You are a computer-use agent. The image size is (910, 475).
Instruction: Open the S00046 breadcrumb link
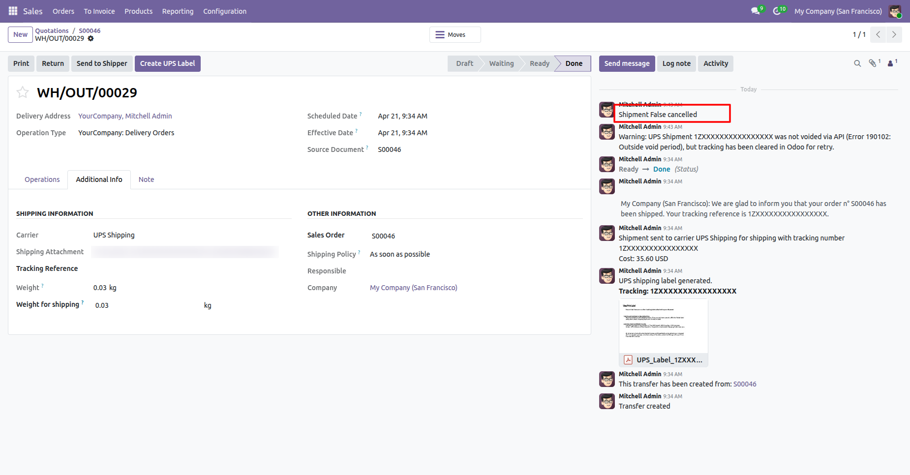point(90,30)
